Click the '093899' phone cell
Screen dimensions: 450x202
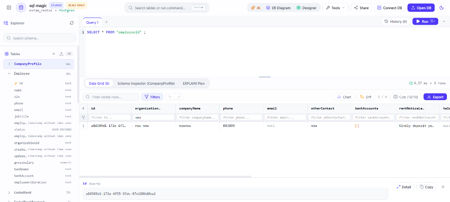[241, 126]
